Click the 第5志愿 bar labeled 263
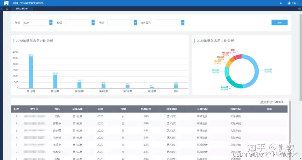The height and width of the screenshot is (160, 302). point(128,87)
